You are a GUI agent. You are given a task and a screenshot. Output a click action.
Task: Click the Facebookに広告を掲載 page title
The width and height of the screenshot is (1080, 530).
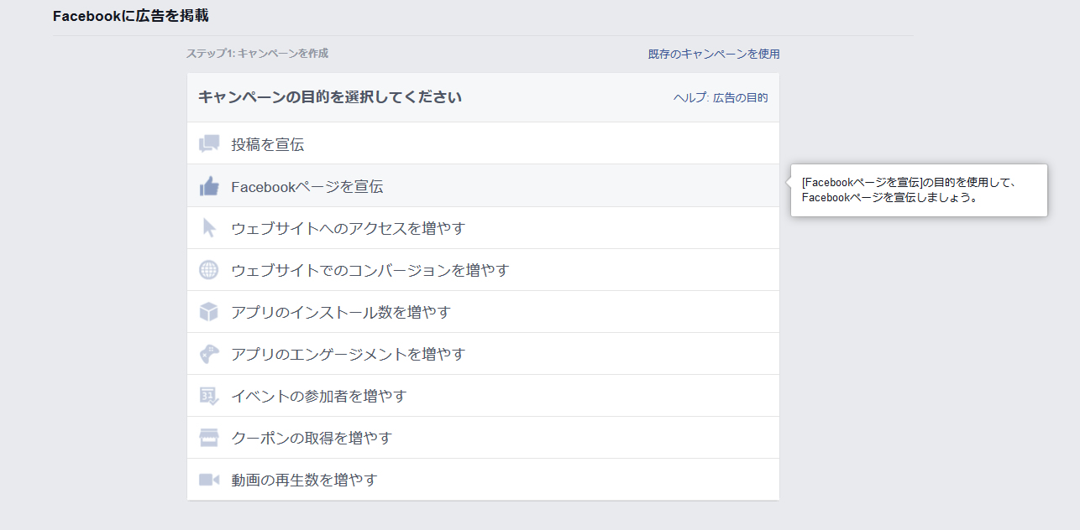pos(131,16)
